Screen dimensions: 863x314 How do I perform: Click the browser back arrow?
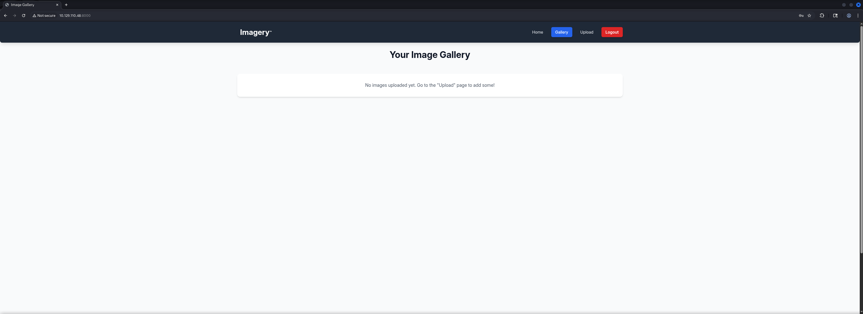[5, 15]
